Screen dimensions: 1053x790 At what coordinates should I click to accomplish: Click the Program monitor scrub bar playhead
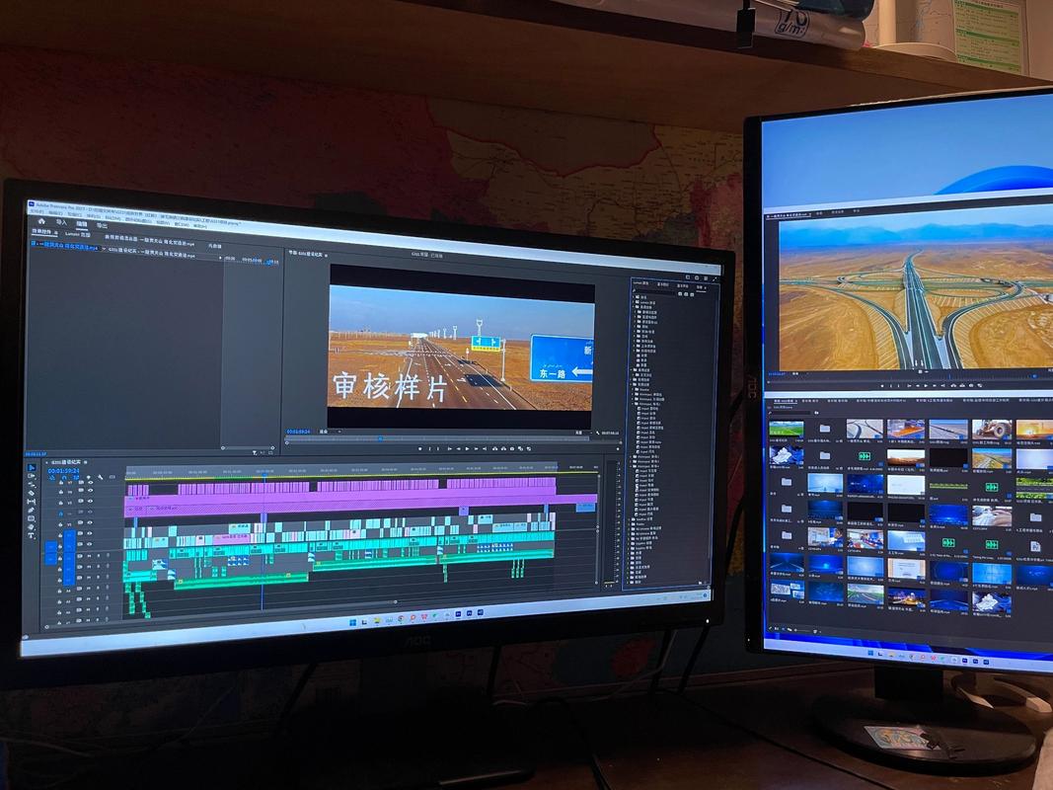(380, 439)
